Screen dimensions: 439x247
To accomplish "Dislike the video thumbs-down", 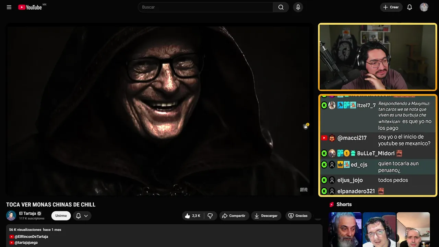I will [x=210, y=216].
